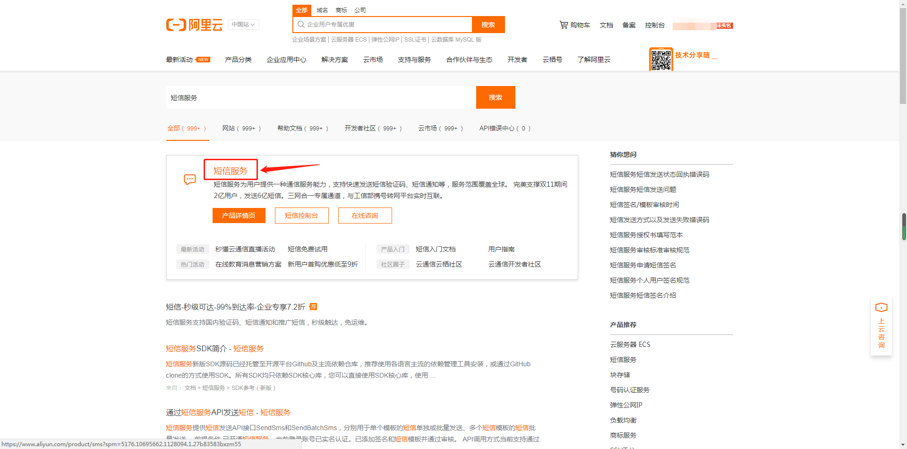The height and width of the screenshot is (449, 907).
Task: Open the product categories navigation menu
Action: (238, 60)
